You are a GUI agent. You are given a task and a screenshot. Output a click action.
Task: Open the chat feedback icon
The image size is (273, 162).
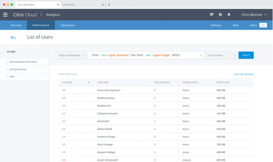tap(211, 15)
